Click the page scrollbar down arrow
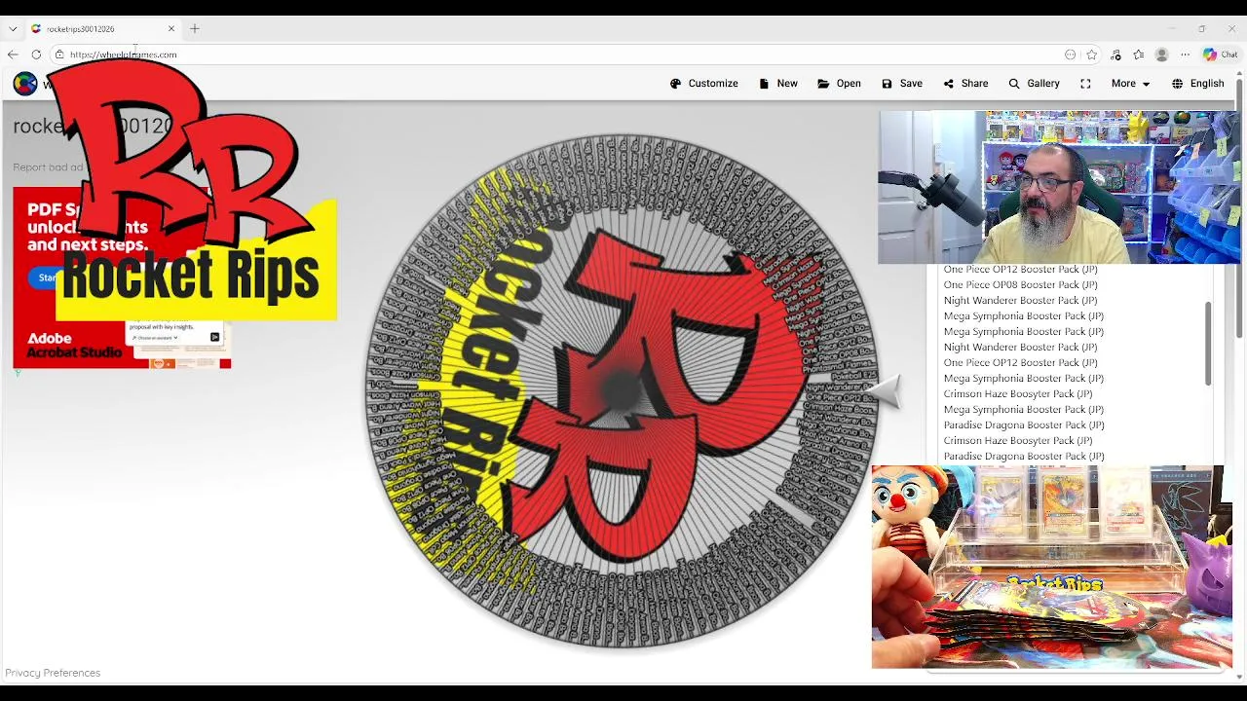Image resolution: width=1247 pixels, height=701 pixels. click(x=1239, y=676)
